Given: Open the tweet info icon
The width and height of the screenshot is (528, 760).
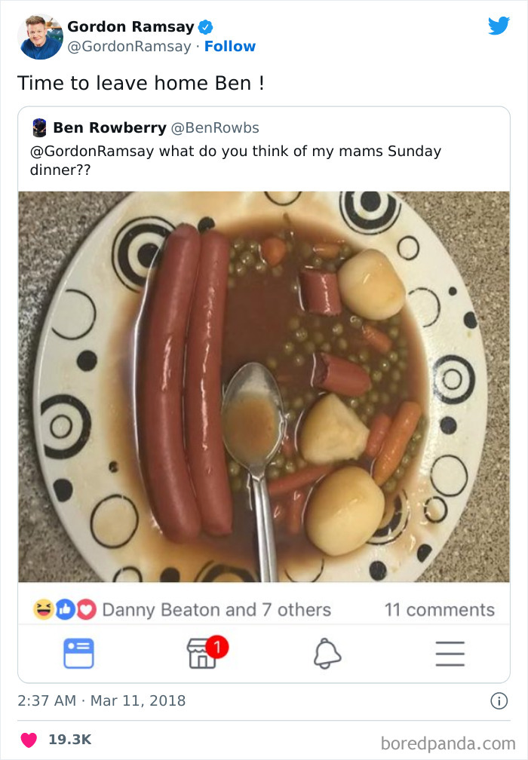Looking at the screenshot, I should click(499, 700).
